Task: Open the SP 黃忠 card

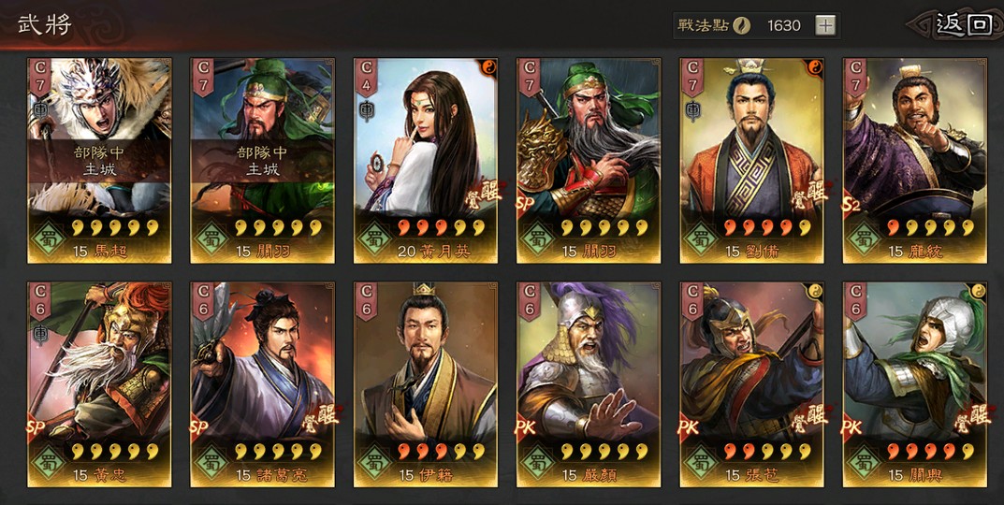Action: pos(99,384)
